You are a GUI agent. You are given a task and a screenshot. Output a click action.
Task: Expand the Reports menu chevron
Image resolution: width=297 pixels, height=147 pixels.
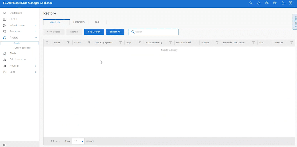click(36, 66)
